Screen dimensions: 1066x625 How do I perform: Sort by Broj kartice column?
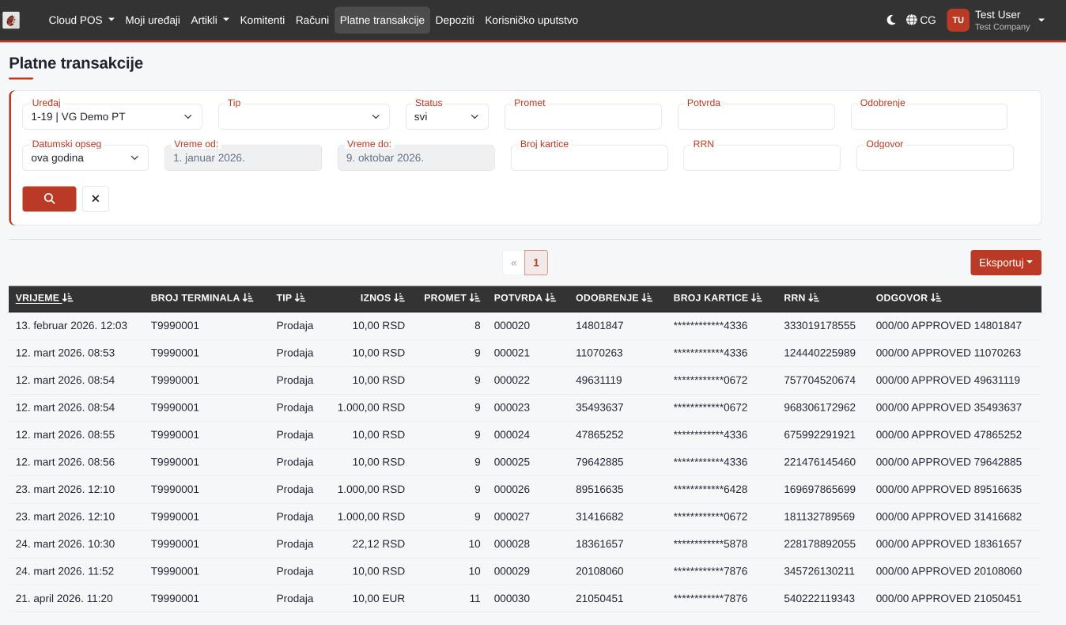click(x=718, y=297)
